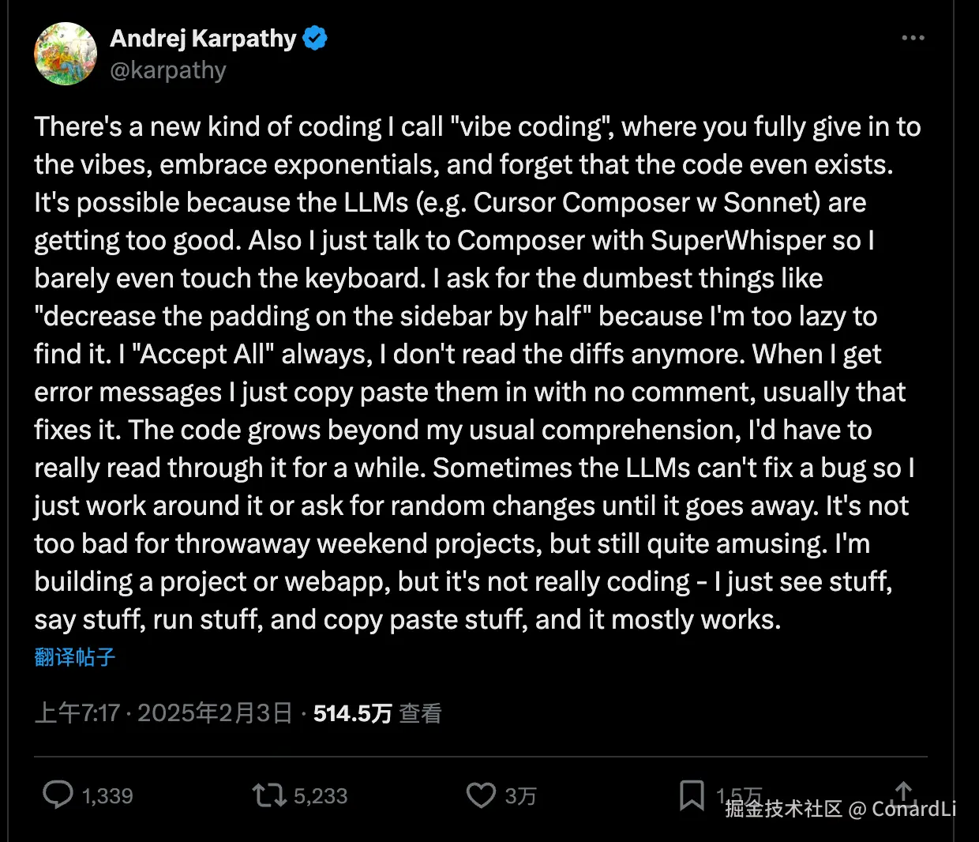Bookmark this post with the bookmark icon

pyautogui.click(x=692, y=795)
